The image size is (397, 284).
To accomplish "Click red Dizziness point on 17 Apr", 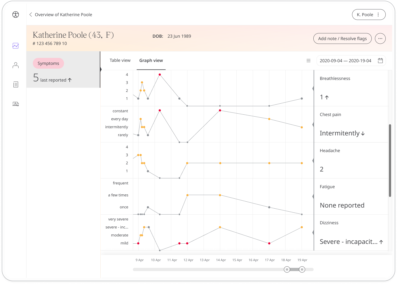I will point(269,243).
